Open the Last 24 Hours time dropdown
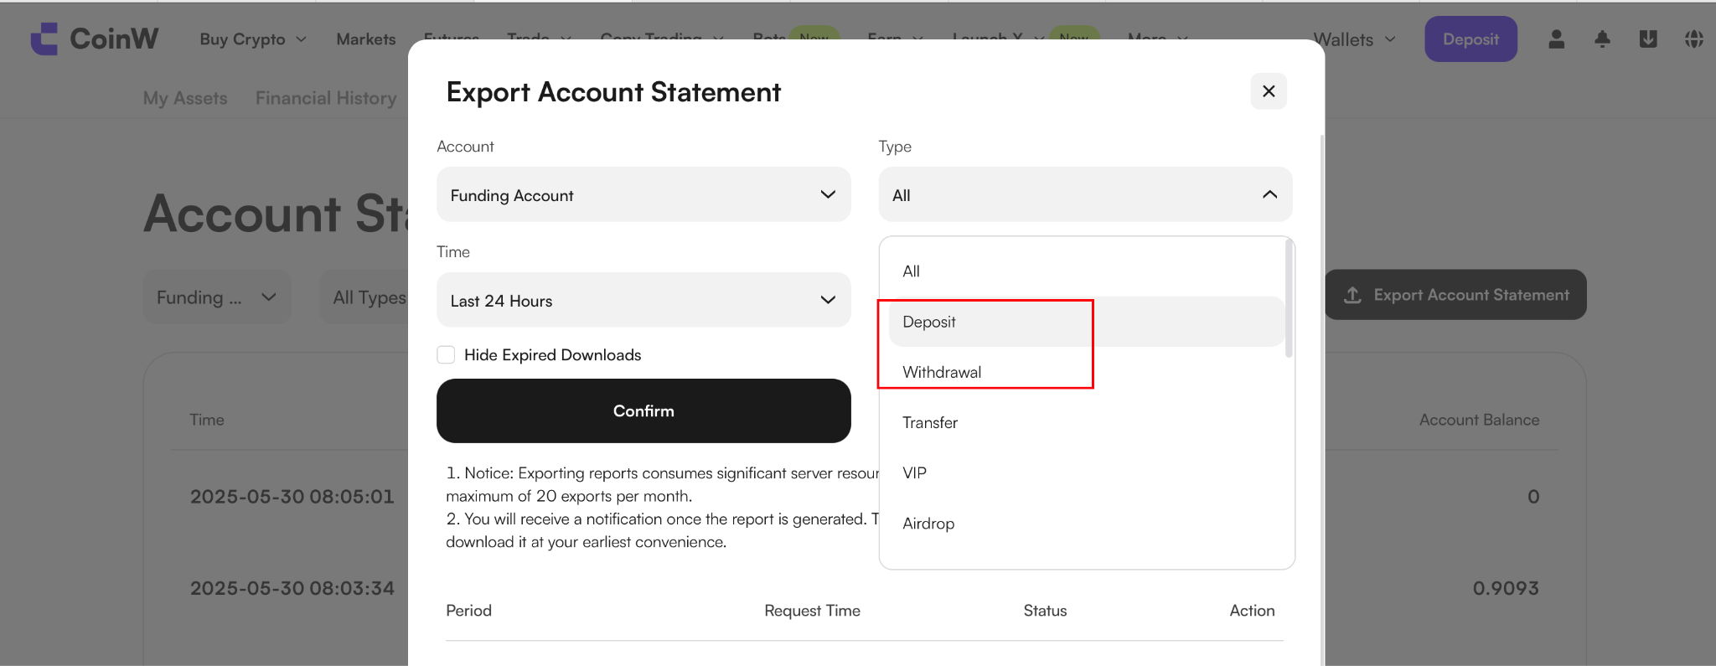This screenshot has height=666, width=1716. [x=643, y=300]
